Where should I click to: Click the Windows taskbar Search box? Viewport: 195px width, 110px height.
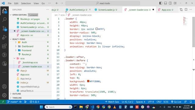click(58, 107)
